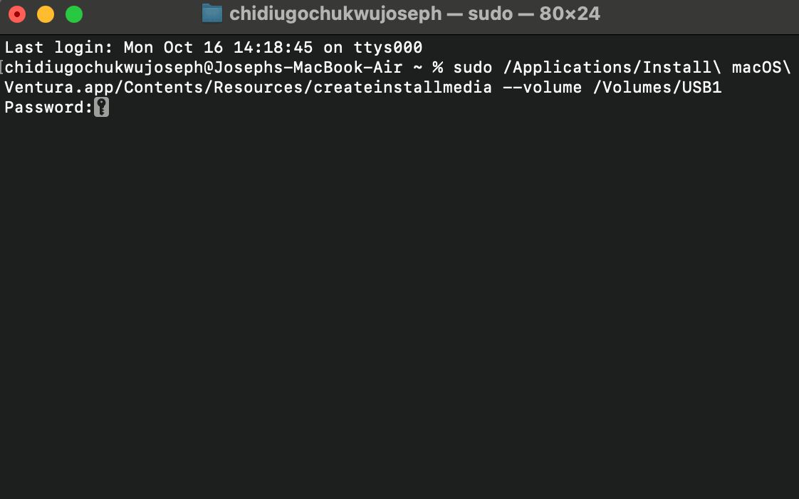
Task: Click the "%" shell prompt symbol
Action: coord(437,68)
